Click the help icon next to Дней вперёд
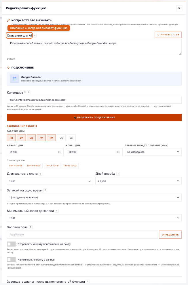The height and width of the screenshot is (285, 188). (118, 174)
